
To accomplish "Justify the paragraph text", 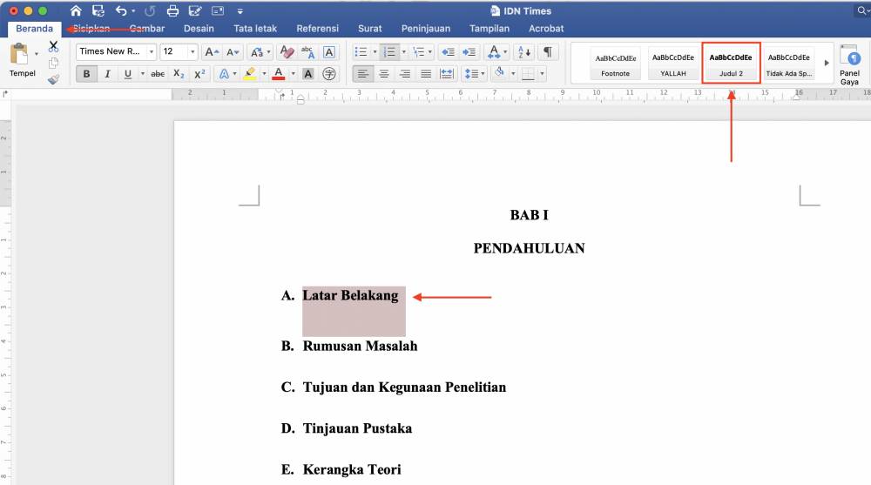I will (x=426, y=73).
